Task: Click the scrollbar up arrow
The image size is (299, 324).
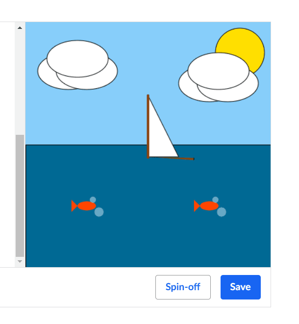Action: coord(20,27)
